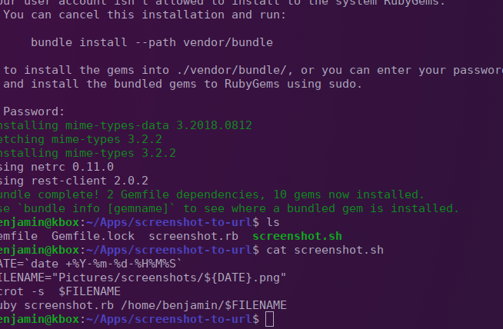Image resolution: width=503 pixels, height=329 pixels.
Task: Click the 'Password:' prompt line
Action: point(34,111)
